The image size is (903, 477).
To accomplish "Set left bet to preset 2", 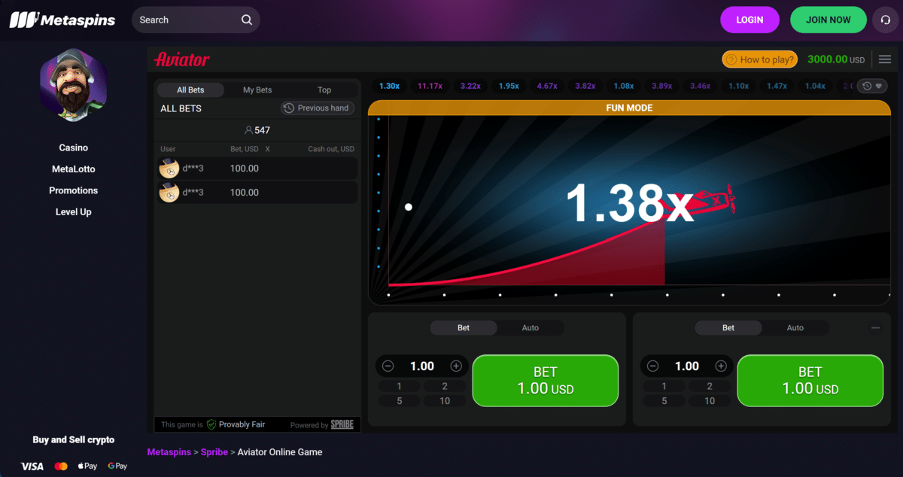I will (445, 387).
